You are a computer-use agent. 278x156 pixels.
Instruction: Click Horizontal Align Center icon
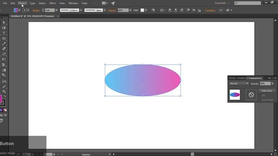click(x=175, y=10)
